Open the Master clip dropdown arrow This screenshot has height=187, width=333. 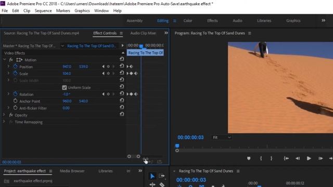click(x=62, y=46)
